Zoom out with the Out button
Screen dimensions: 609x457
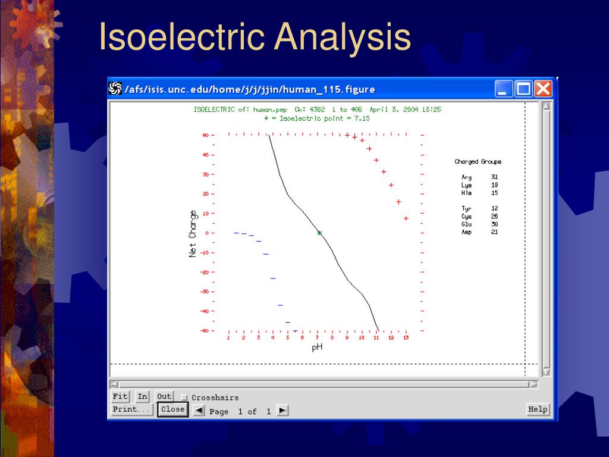[x=164, y=396]
